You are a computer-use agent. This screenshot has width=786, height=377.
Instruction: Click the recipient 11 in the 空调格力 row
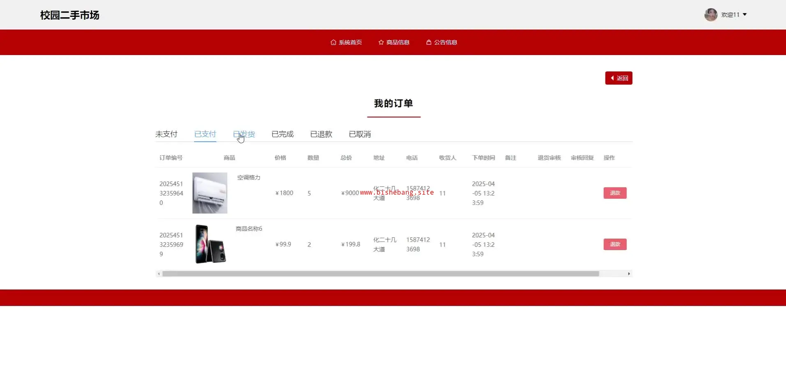[x=442, y=193]
